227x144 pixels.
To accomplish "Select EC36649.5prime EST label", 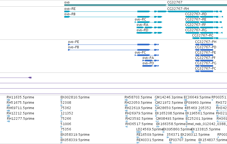I will click(197, 97).
